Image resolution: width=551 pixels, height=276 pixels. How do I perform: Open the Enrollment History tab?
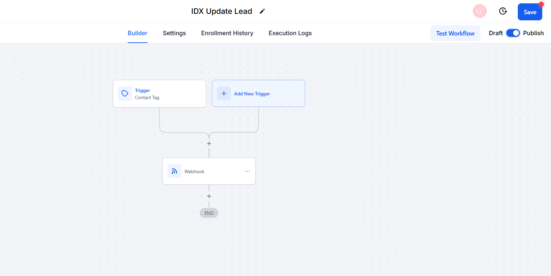click(227, 33)
